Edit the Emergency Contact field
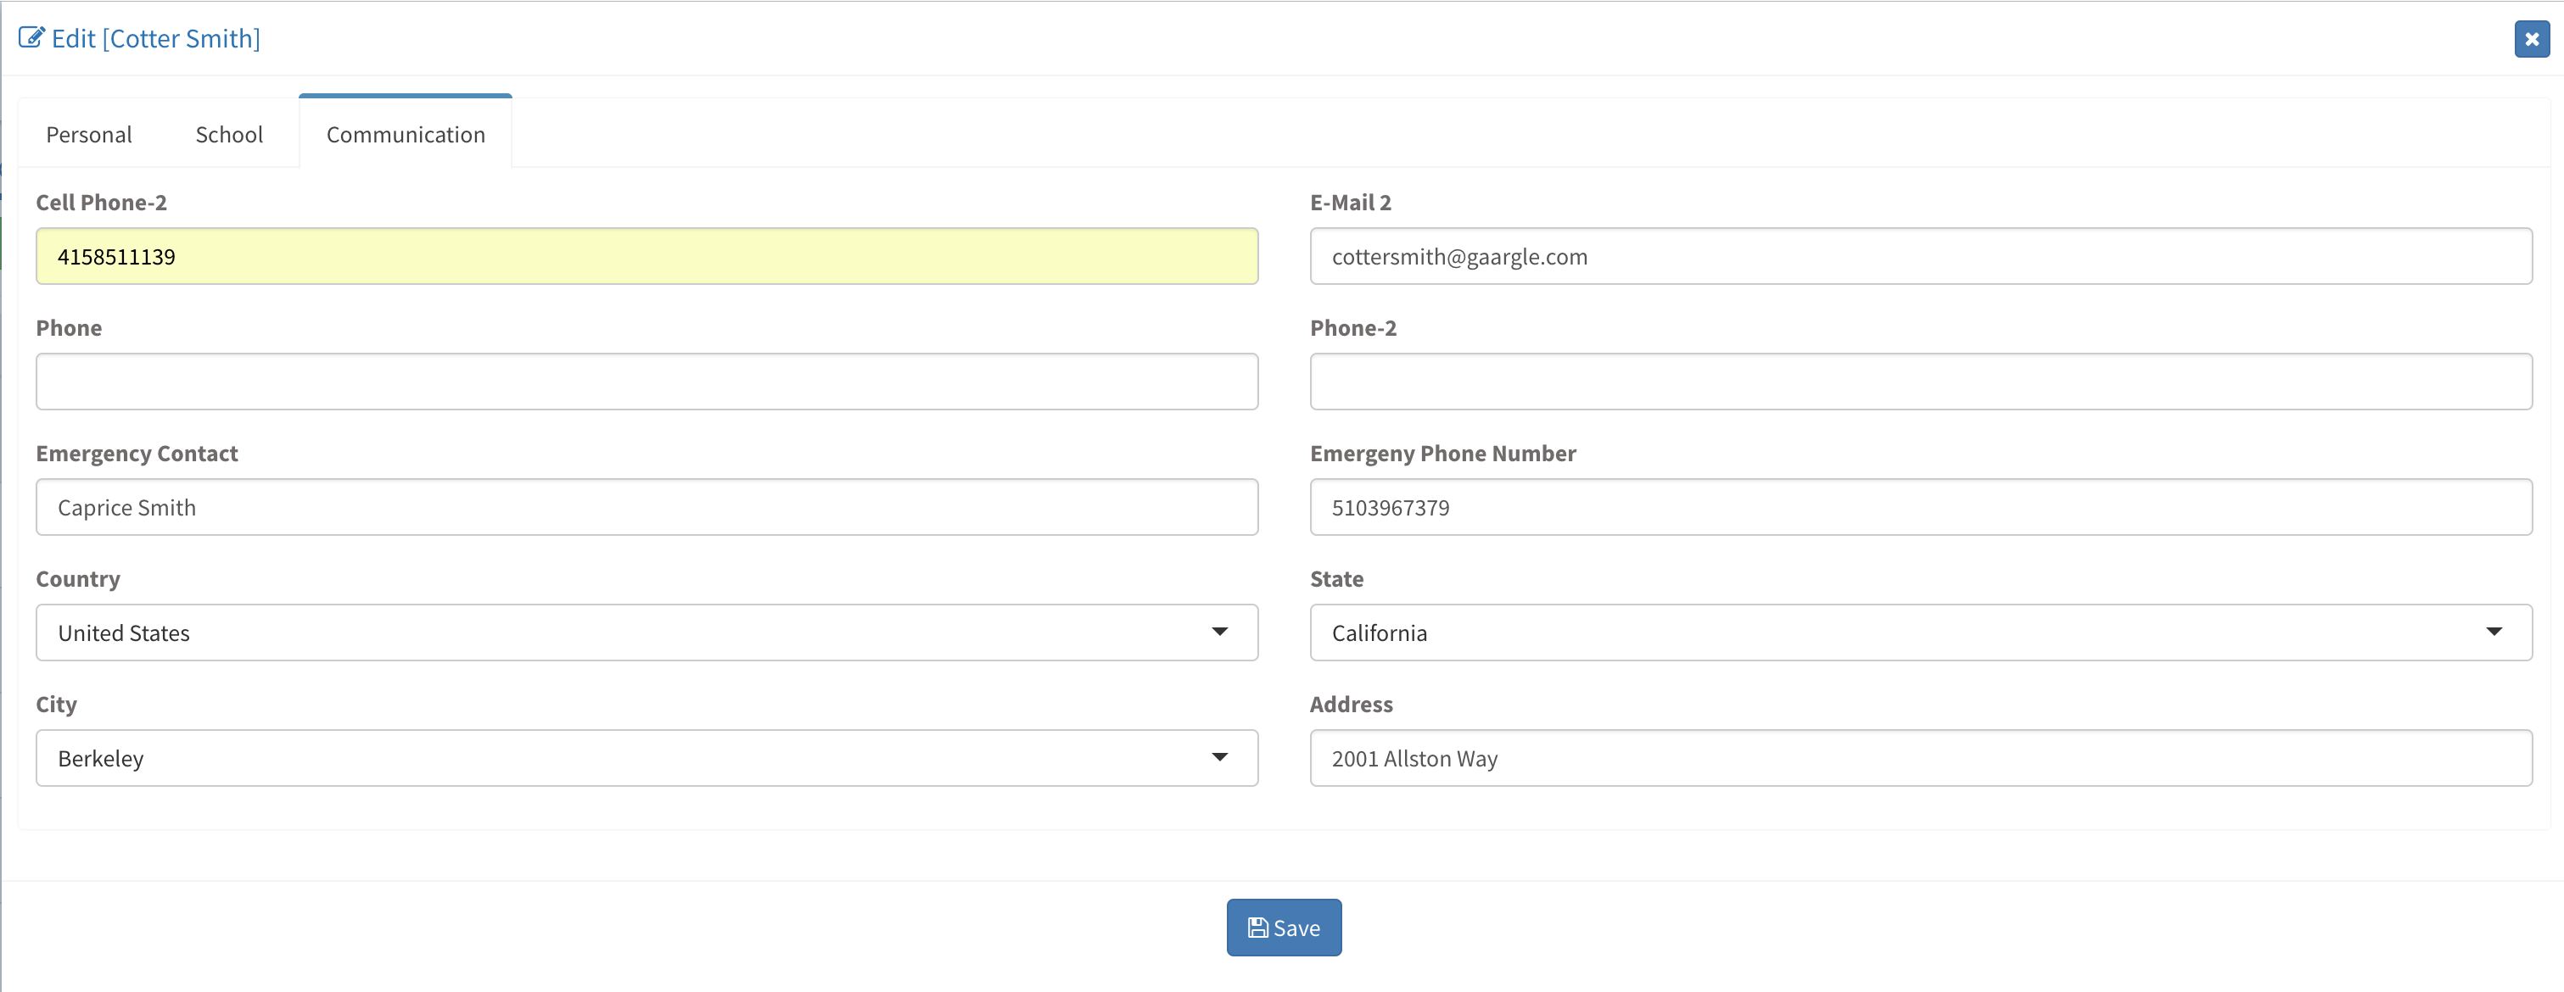2564x992 pixels. pyautogui.click(x=647, y=507)
